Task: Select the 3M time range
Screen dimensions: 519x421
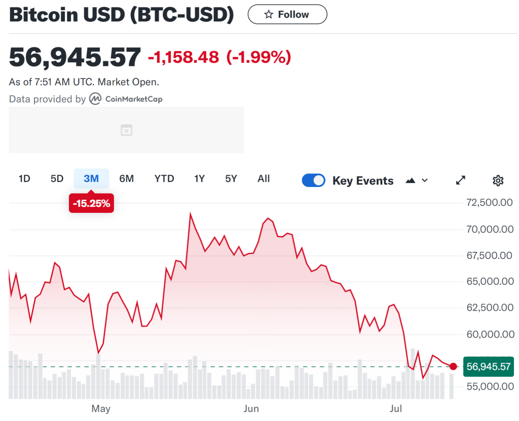Action: click(91, 178)
